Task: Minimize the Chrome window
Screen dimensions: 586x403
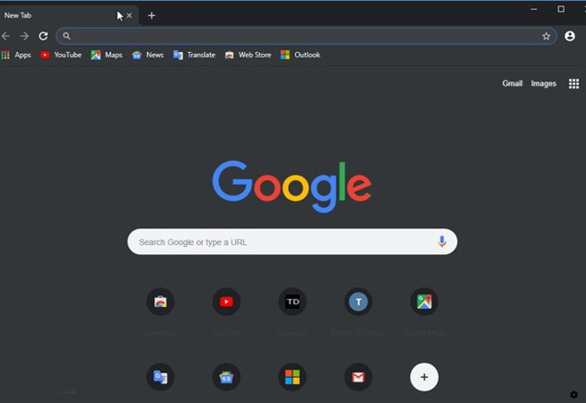Action: click(534, 9)
